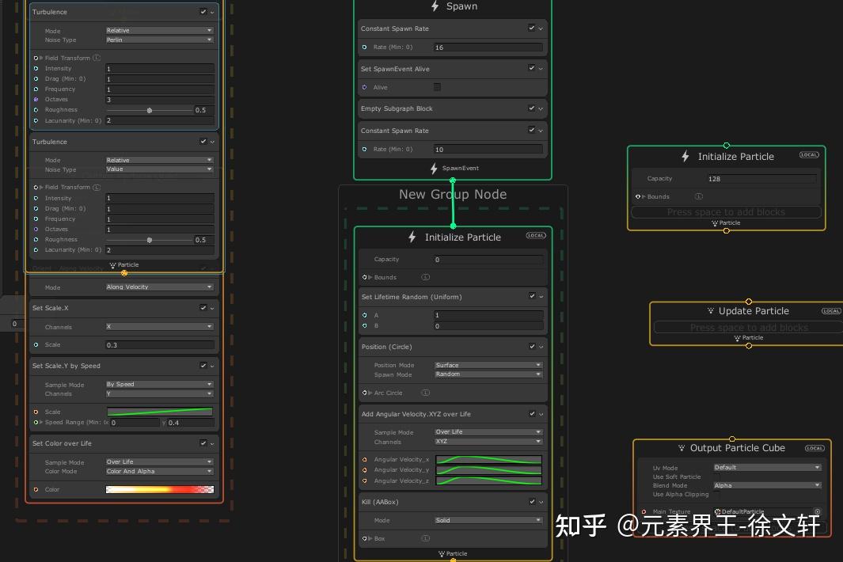Click the Box settings icon in Kill AABox block
The image size is (843, 562).
click(x=427, y=538)
